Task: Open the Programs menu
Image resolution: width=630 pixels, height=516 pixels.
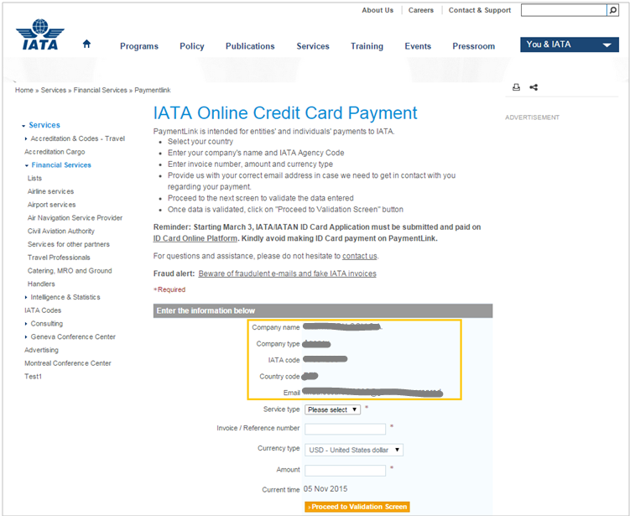Action: pyautogui.click(x=139, y=46)
